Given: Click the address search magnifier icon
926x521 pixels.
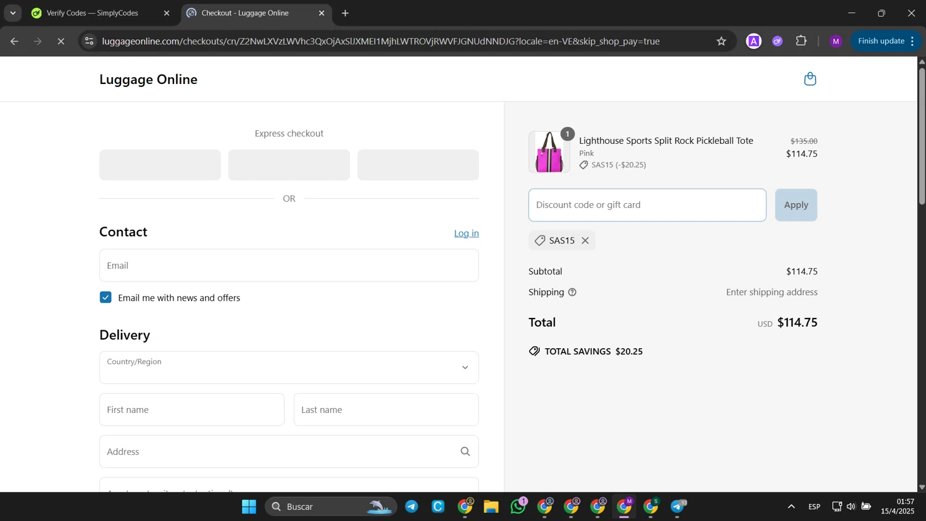Looking at the screenshot, I should pos(465,452).
